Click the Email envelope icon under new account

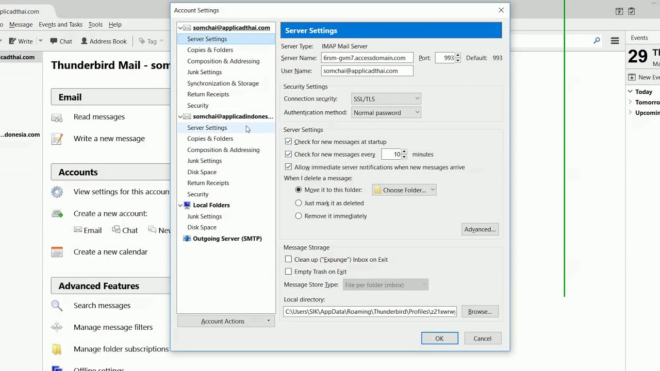78,230
